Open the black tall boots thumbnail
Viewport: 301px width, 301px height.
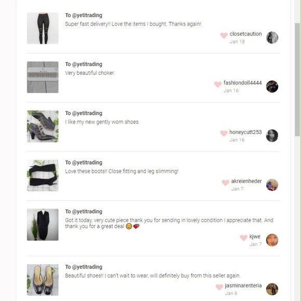click(x=43, y=175)
